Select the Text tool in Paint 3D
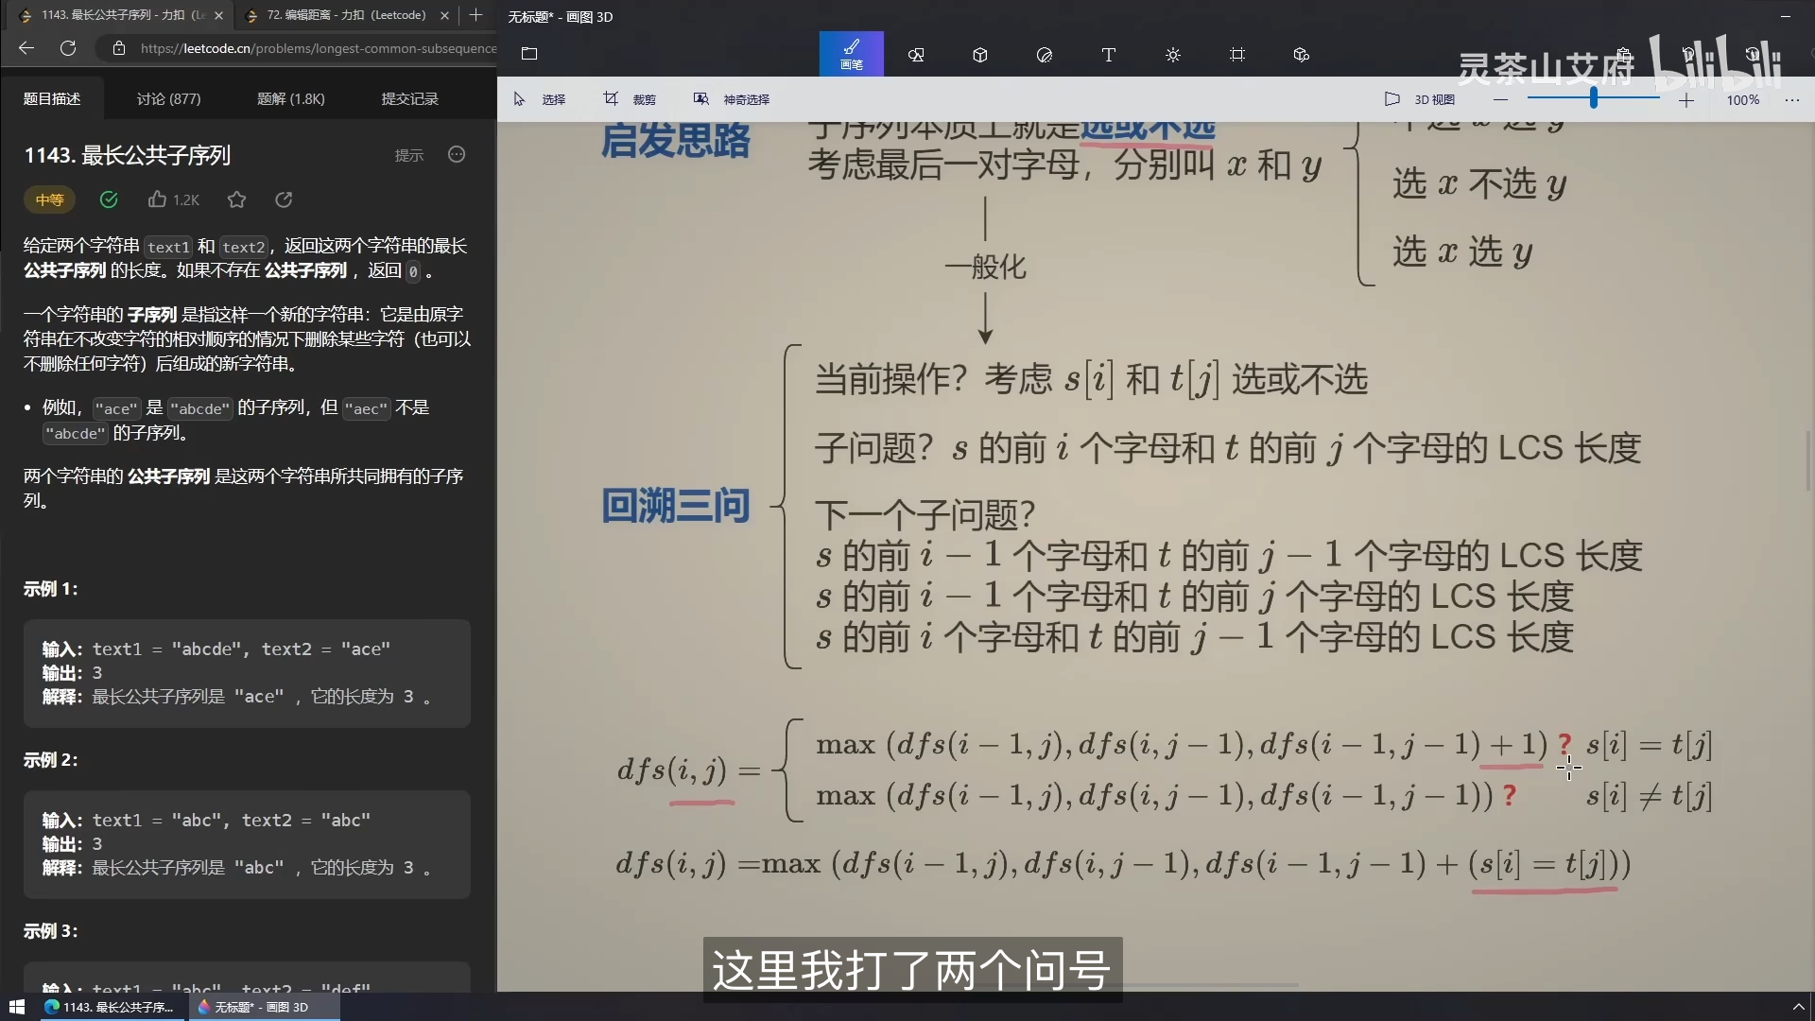The image size is (1815, 1021). pyautogui.click(x=1109, y=55)
